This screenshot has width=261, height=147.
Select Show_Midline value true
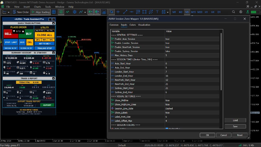pyautogui.click(x=192, y=100)
